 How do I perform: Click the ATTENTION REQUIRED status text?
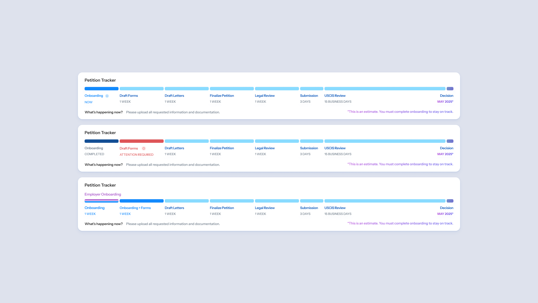coord(136,155)
